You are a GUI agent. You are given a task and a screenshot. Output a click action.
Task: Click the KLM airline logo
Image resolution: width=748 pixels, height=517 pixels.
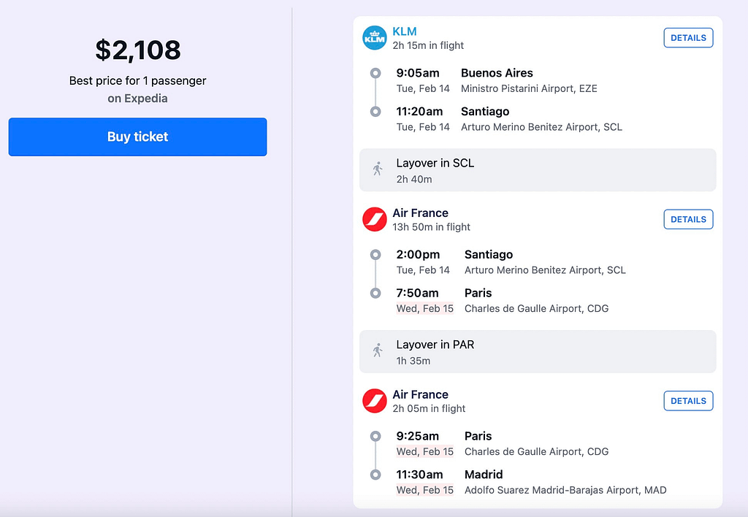[x=375, y=38]
